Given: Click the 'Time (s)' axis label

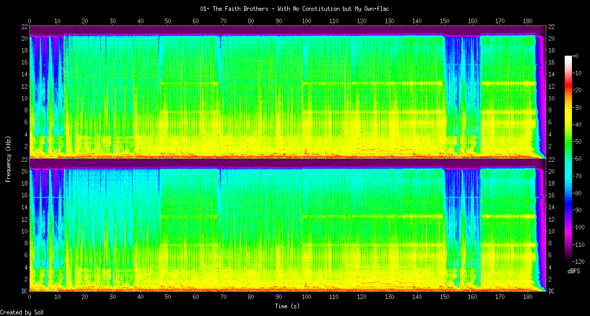Looking at the screenshot, I should (x=287, y=306).
